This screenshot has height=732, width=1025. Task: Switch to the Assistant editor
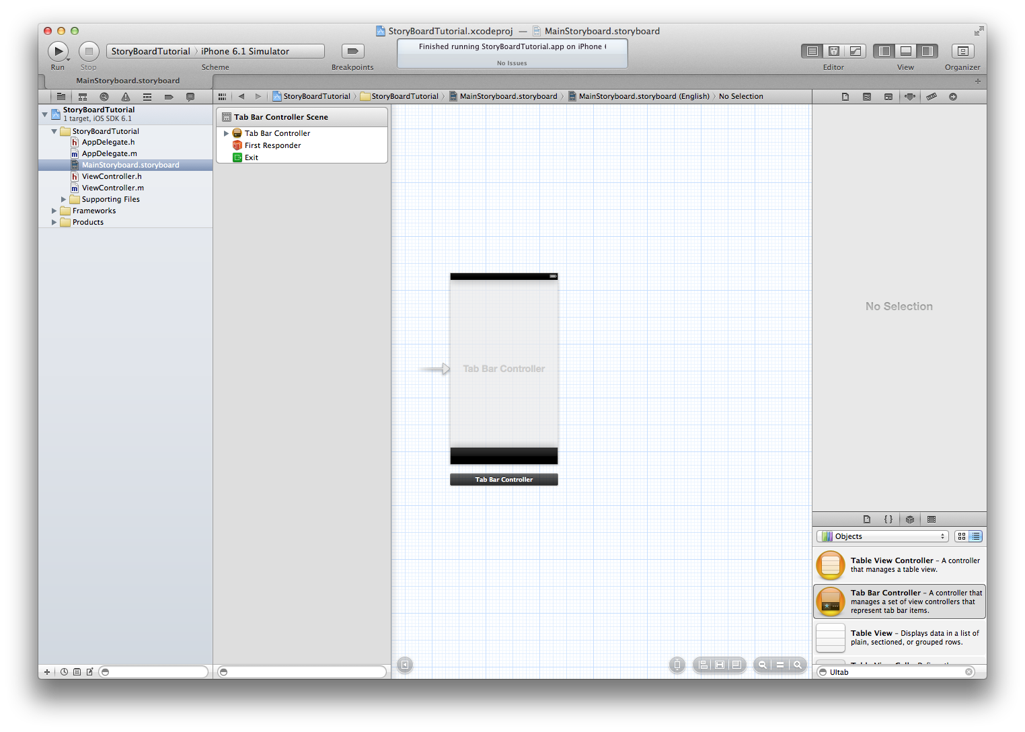(833, 51)
